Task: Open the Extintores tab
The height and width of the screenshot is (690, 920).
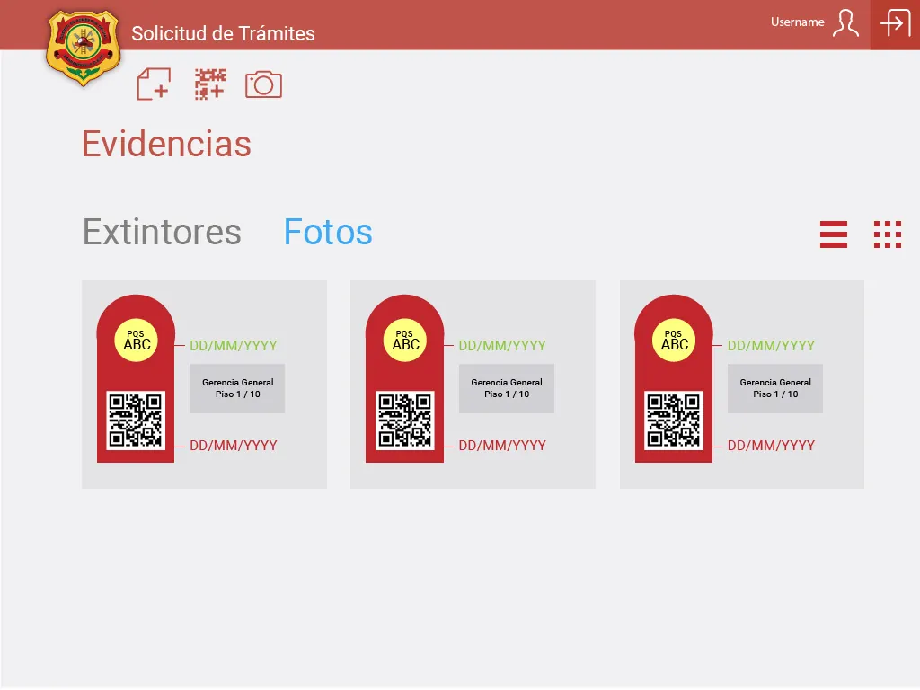Action: 162,232
